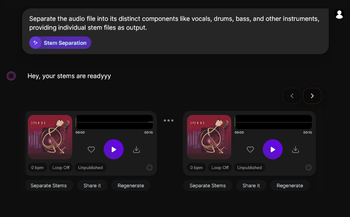Click the 00:15 duration on first track
The width and height of the screenshot is (350, 217).
[148, 132]
